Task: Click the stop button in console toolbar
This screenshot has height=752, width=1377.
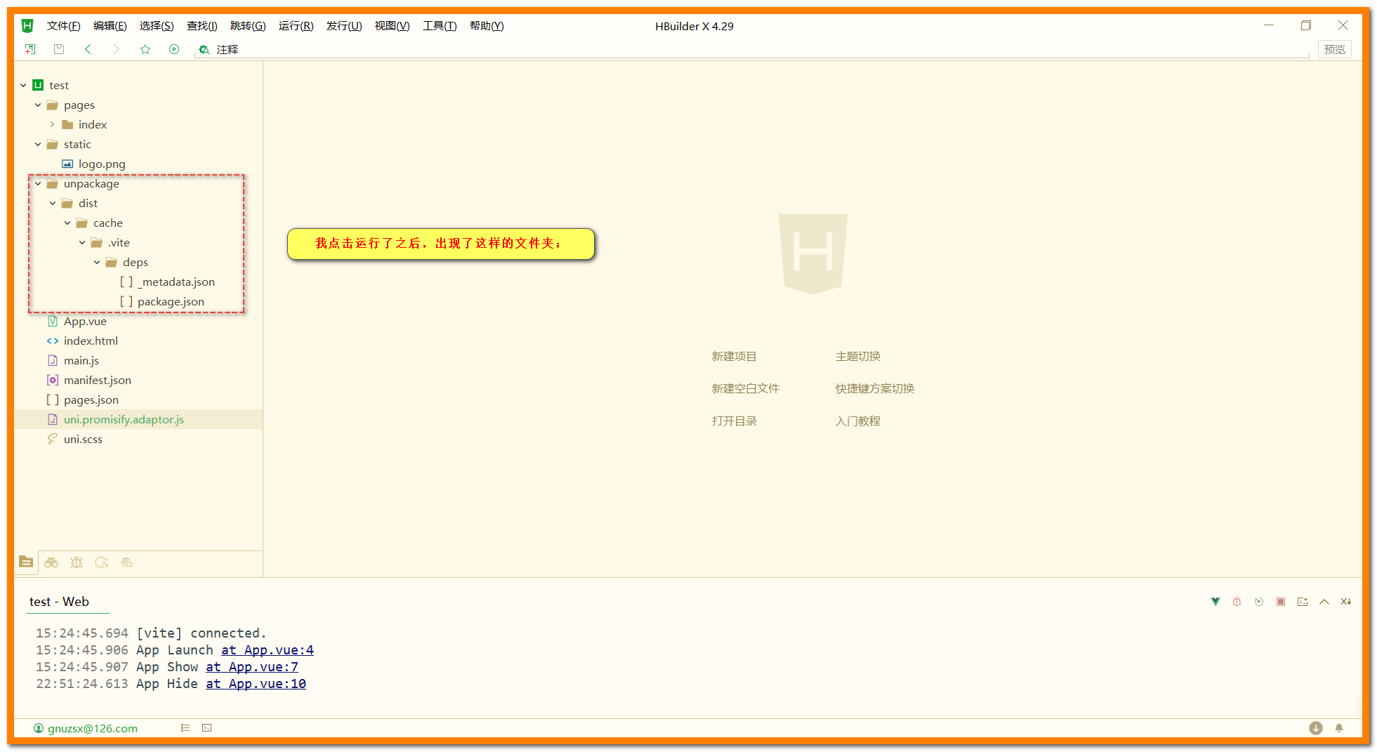Action: tap(1281, 602)
